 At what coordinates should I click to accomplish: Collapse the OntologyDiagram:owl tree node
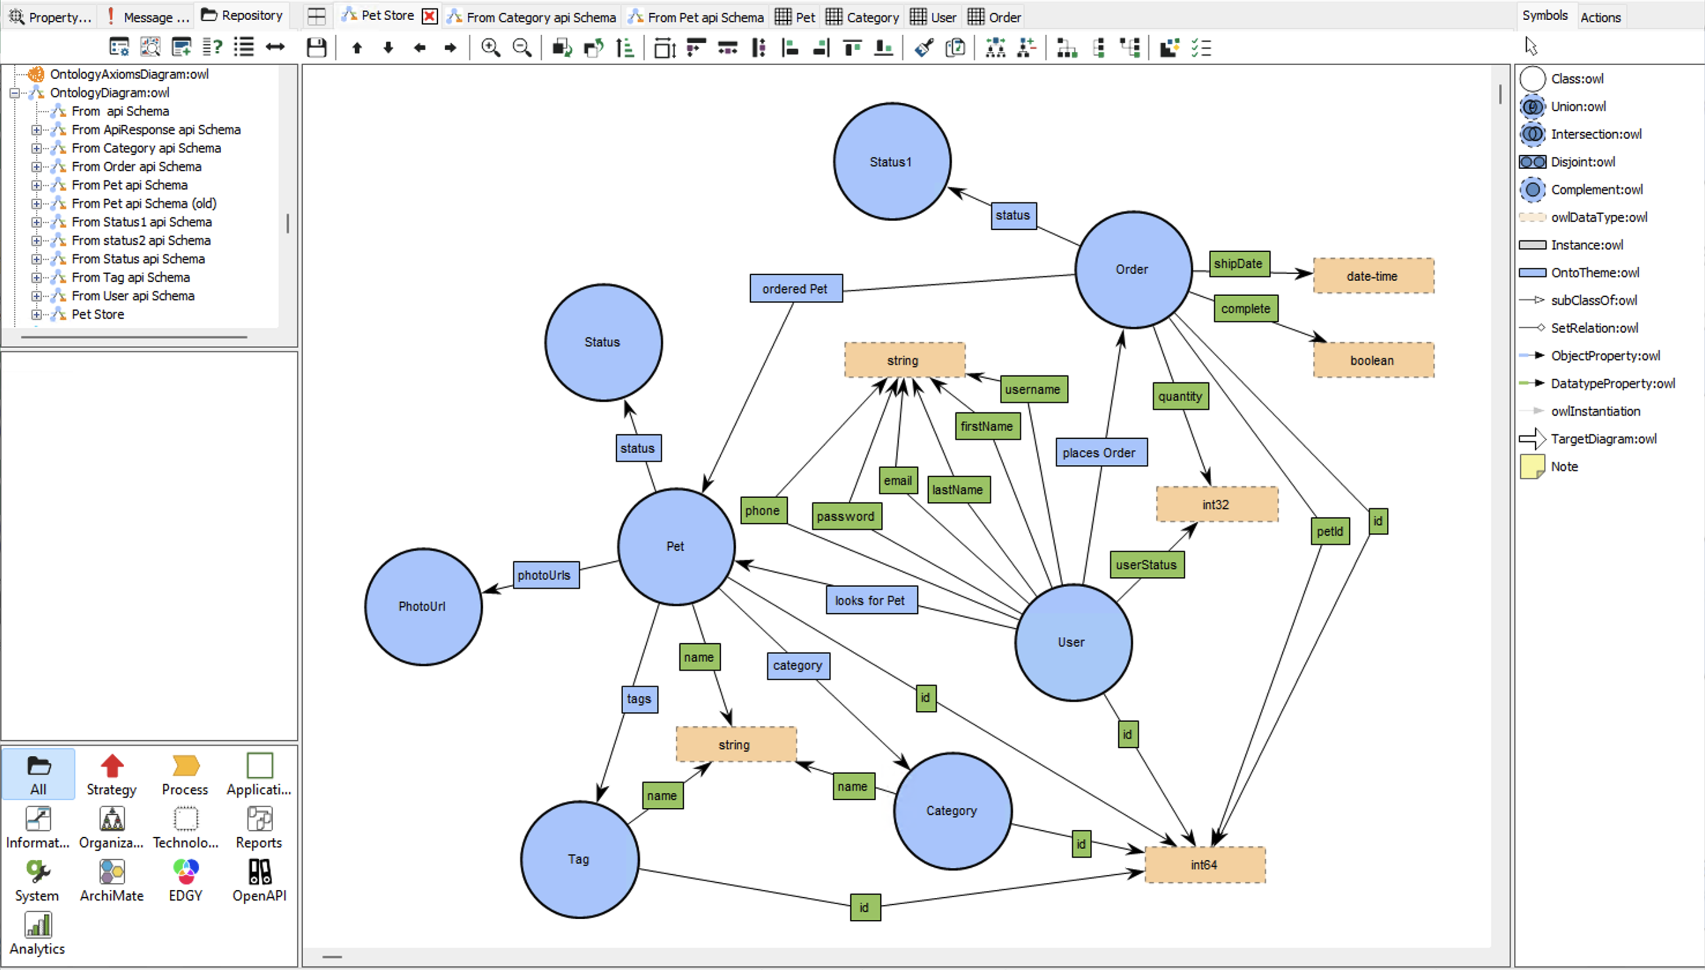pyautogui.click(x=14, y=92)
